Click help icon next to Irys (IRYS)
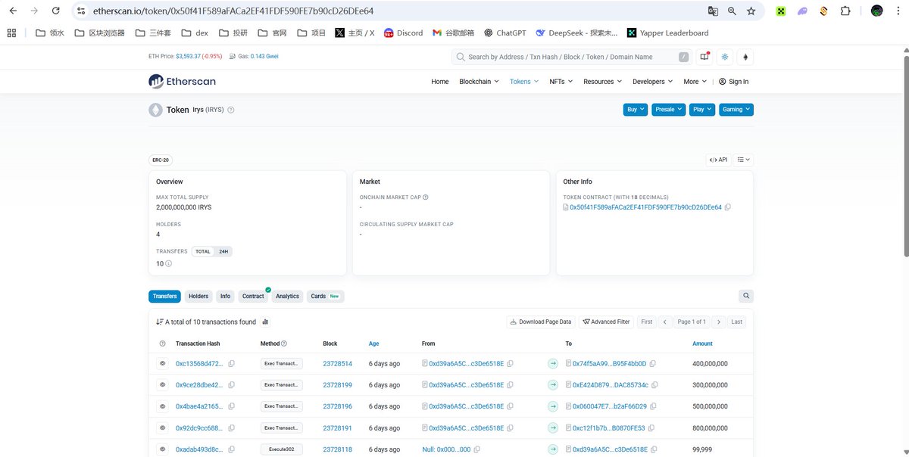Image resolution: width=909 pixels, height=457 pixels. coord(231,110)
